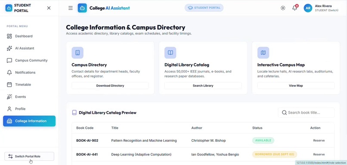The image size is (347, 165).
Task: Open AI Assistant menu item
Action: click(x=29, y=48)
